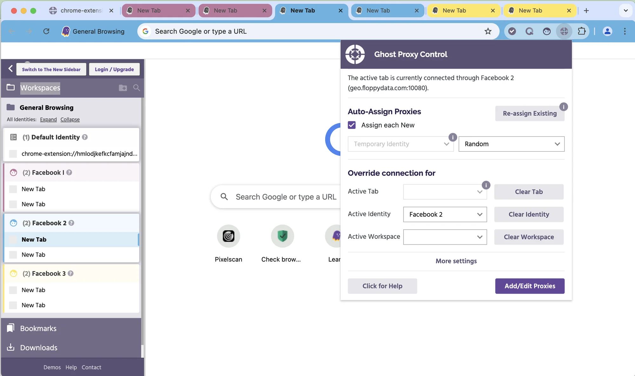Show help for Facebook 3 identity
The width and height of the screenshot is (635, 376).
pyautogui.click(x=70, y=273)
